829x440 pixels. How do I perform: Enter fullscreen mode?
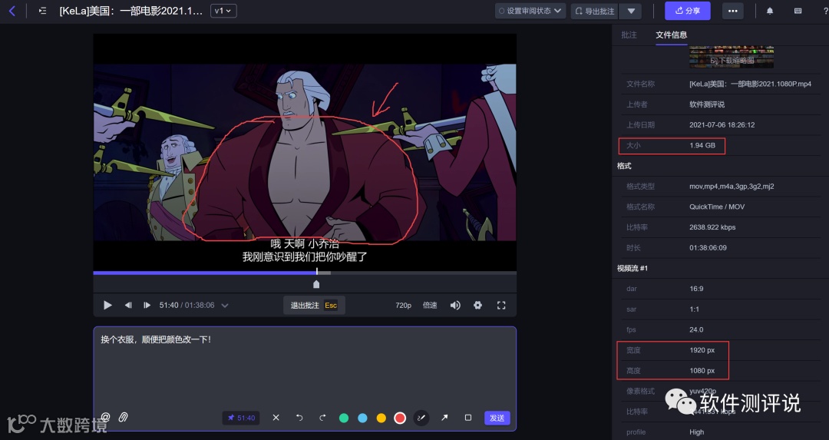(501, 305)
